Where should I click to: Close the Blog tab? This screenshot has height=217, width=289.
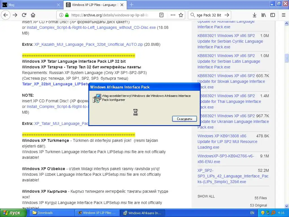coord(58,5)
